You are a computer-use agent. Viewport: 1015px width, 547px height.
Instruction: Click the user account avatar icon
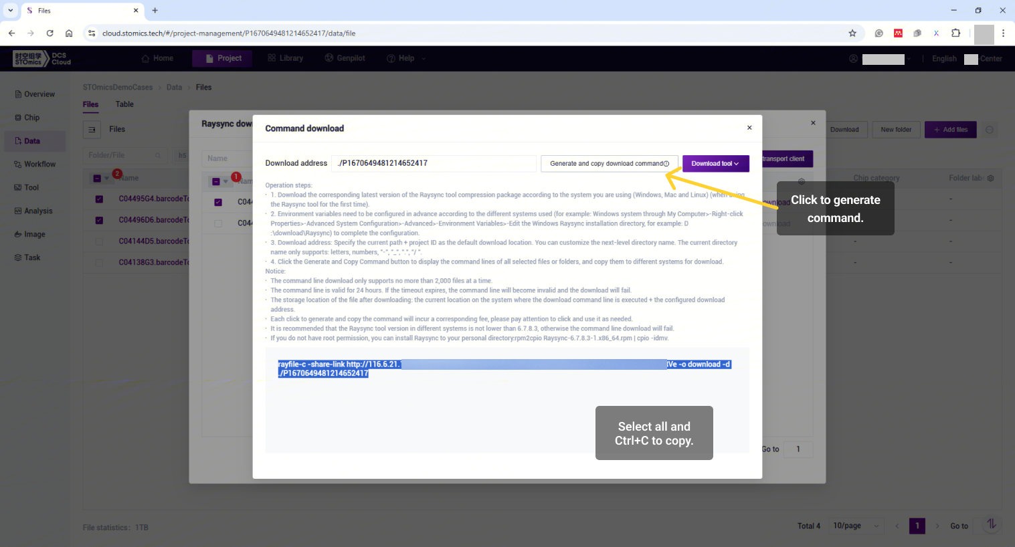click(x=853, y=59)
